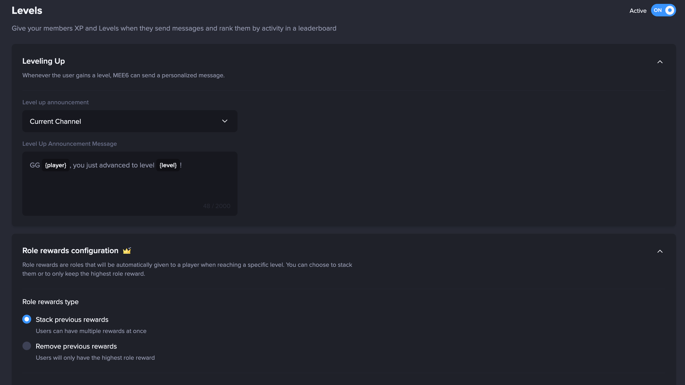Select the {level} variable tag
Viewport: 685px width, 385px height.
[x=168, y=165]
